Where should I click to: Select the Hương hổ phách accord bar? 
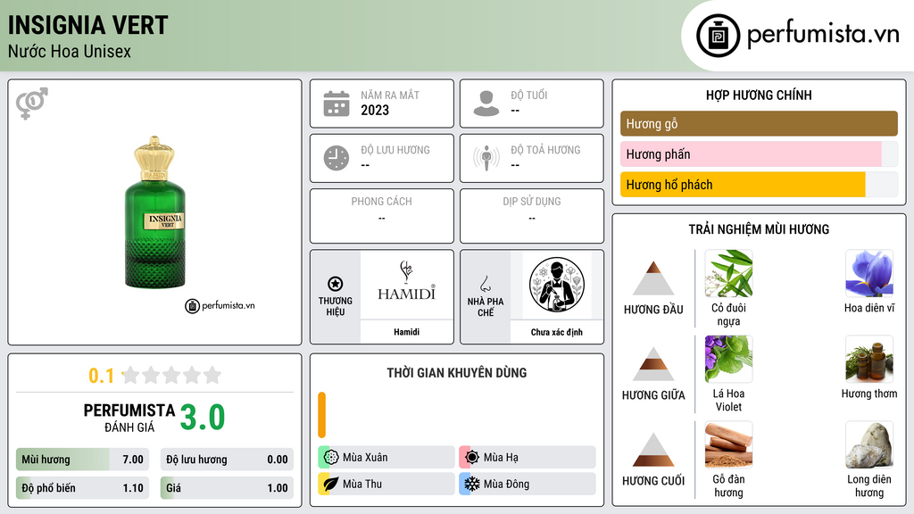coord(759,185)
